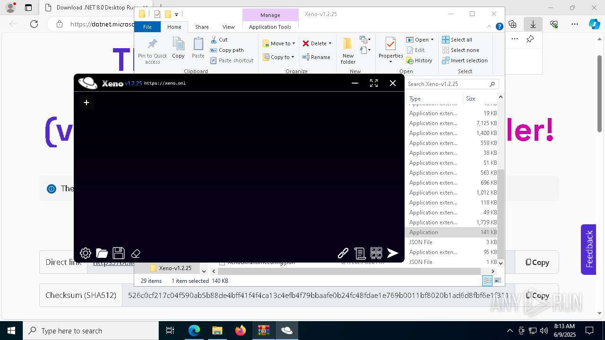This screenshot has height=340, width=605.
Task: Copy the direct link
Action: coord(536,262)
